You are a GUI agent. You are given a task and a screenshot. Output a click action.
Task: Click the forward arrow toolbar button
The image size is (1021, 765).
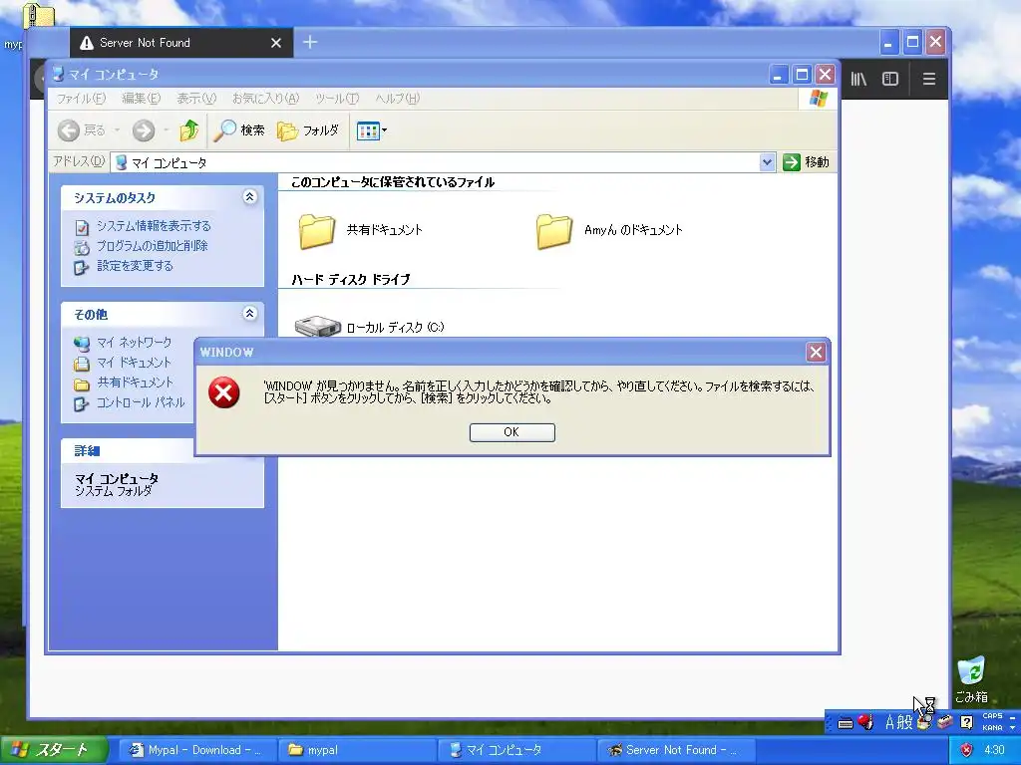click(144, 130)
